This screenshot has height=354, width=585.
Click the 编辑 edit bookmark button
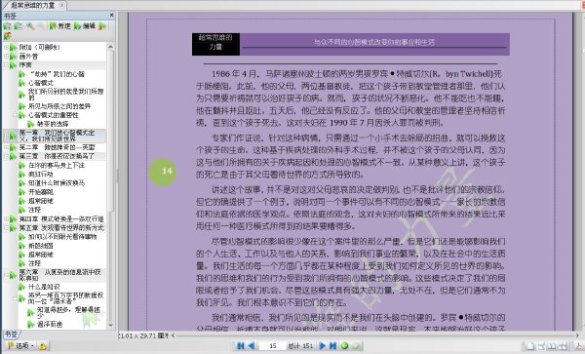click(85, 25)
